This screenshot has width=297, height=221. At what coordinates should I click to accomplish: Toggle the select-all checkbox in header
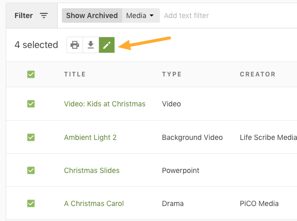click(31, 74)
